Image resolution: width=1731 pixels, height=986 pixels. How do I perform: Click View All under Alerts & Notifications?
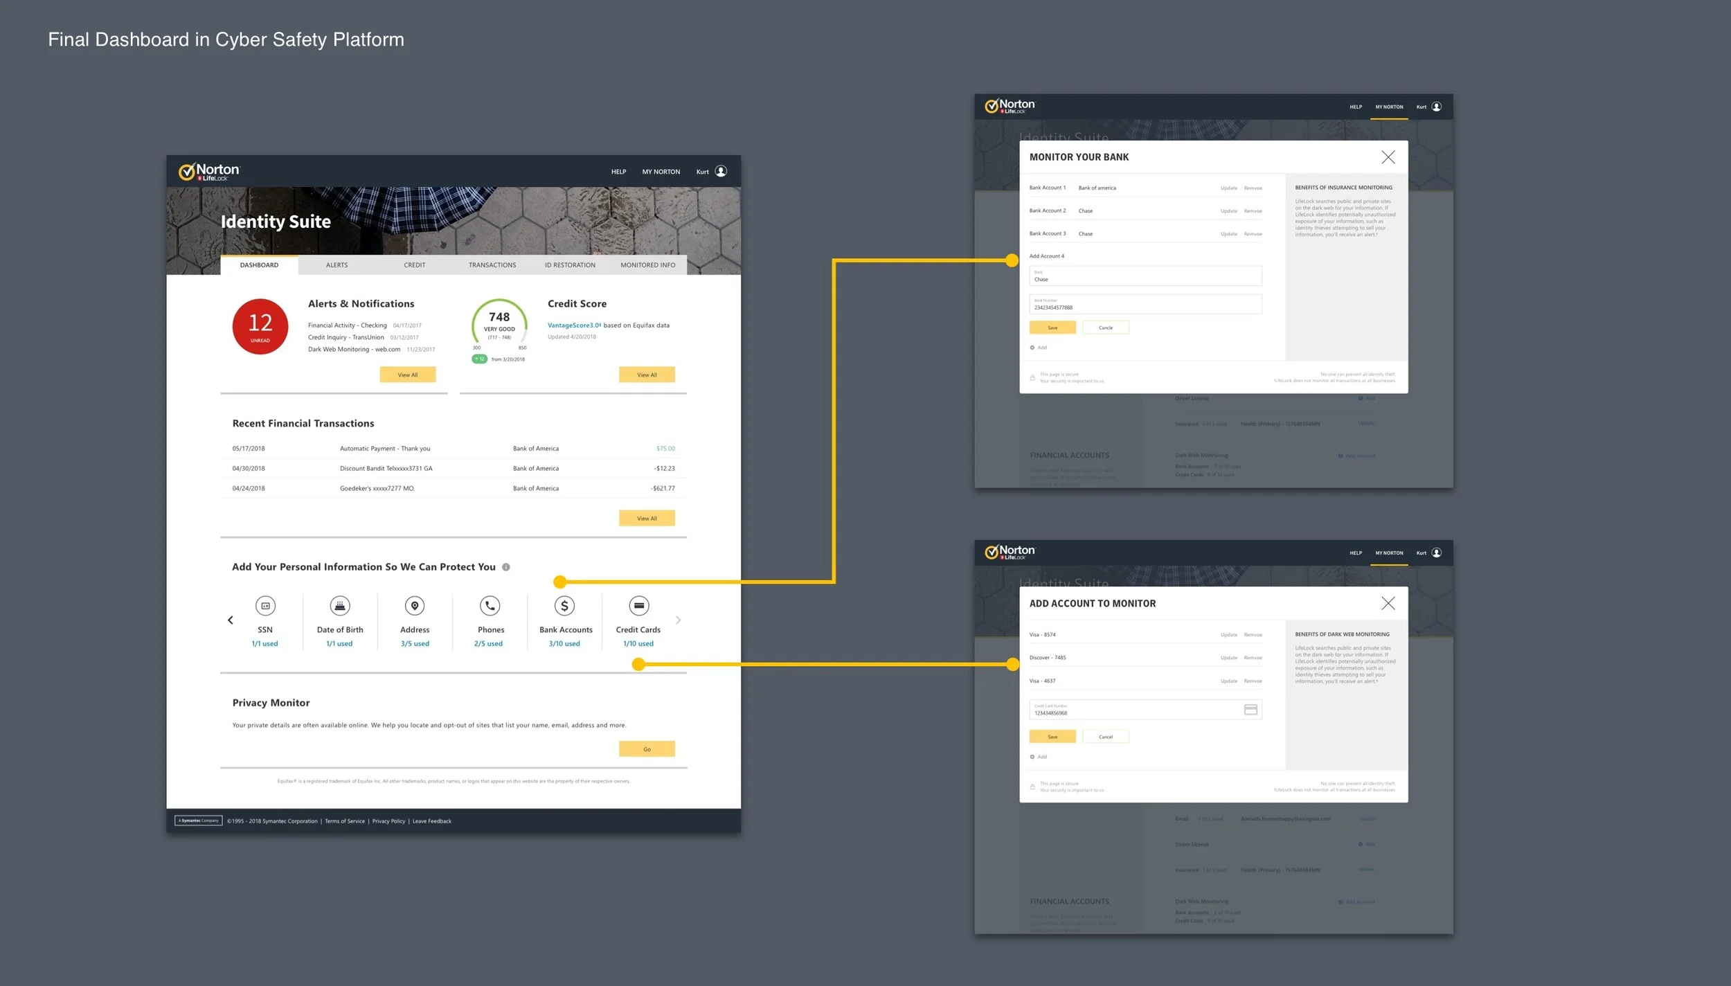point(408,375)
